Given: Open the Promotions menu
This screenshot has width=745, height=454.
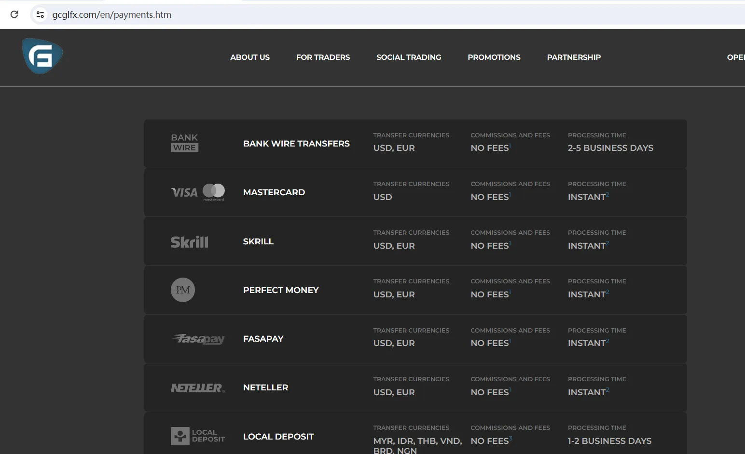Looking at the screenshot, I should point(494,57).
